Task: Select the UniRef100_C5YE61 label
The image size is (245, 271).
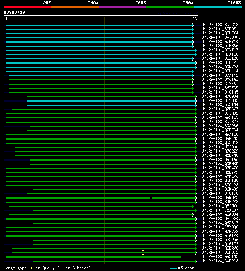Action: coord(220,84)
